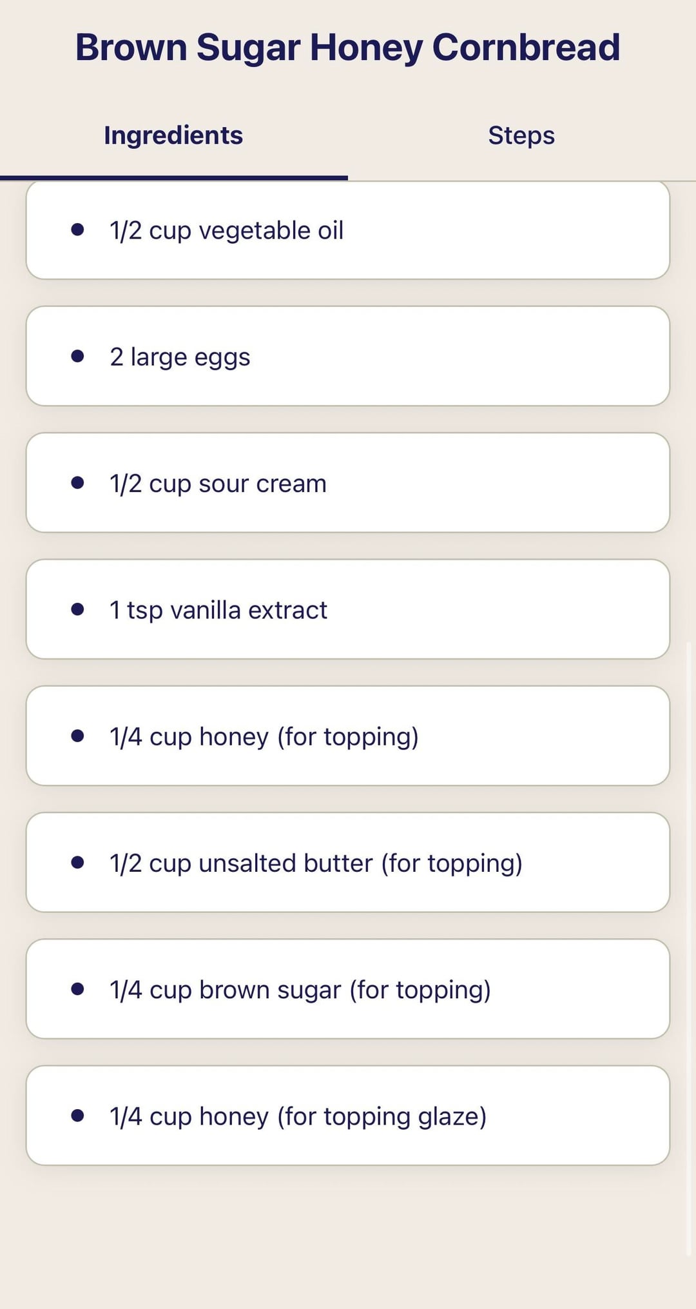Screen dimensions: 696x1309
Task: Tap the bullet beside brown sugar topping
Action: pos(78,989)
